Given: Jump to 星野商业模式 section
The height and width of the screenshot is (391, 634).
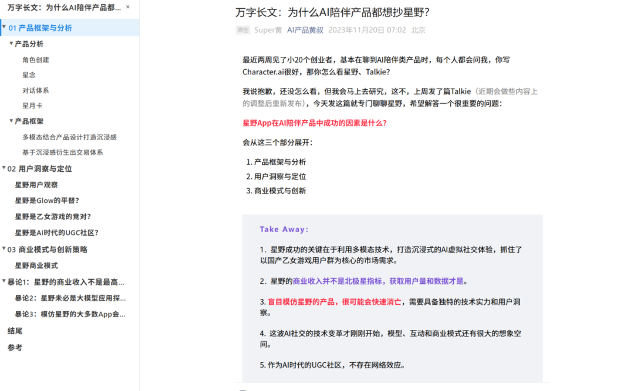Looking at the screenshot, I should point(36,266).
